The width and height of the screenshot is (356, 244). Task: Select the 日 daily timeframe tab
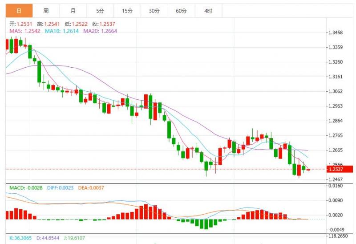19,11
